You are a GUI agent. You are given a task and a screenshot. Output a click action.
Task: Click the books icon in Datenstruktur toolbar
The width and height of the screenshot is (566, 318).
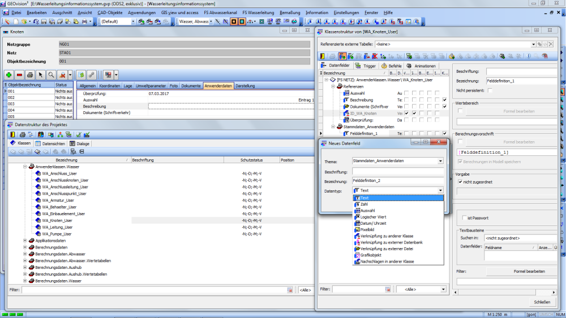(x=40, y=134)
